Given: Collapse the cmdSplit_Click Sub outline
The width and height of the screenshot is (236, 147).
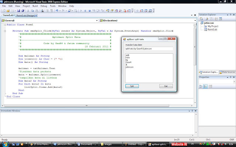Looking at the screenshot, I should point(5,31).
